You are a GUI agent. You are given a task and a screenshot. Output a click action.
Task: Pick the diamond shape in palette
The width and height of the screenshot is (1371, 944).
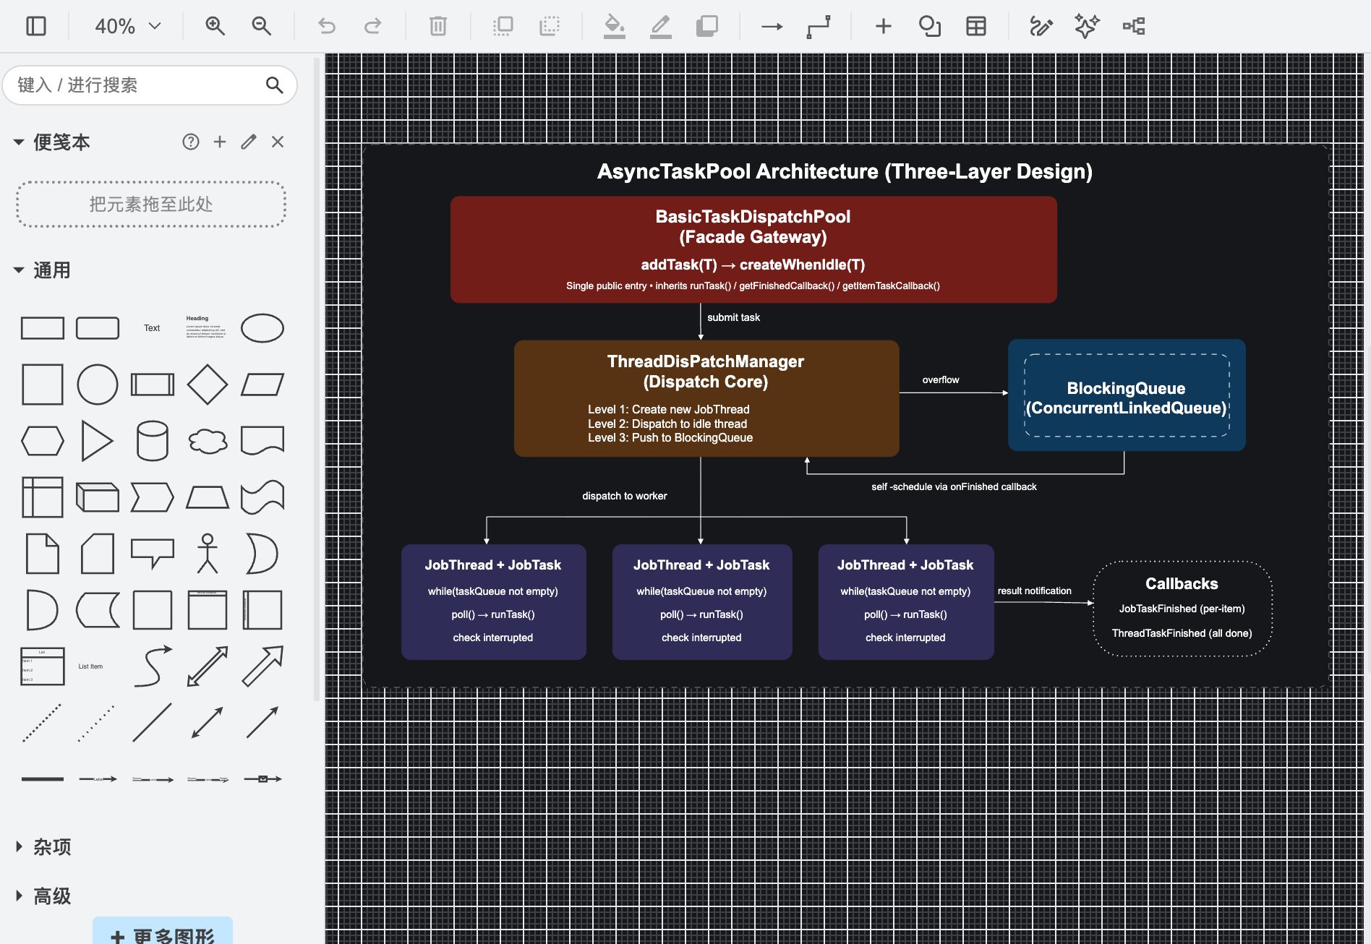click(208, 385)
